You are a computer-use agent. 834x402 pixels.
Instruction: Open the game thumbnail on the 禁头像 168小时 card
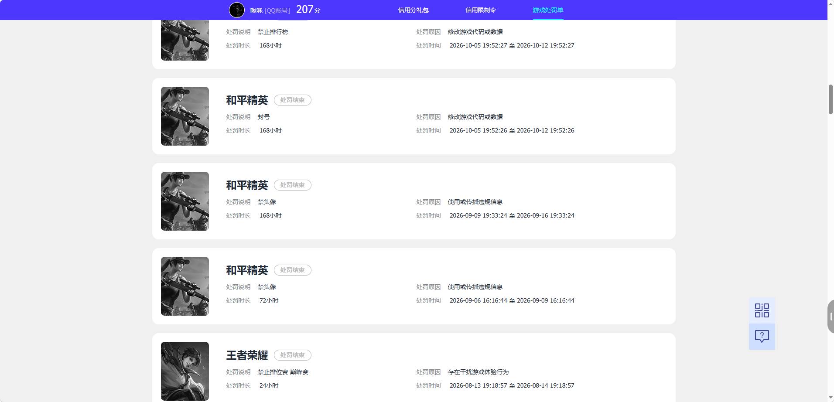185,201
